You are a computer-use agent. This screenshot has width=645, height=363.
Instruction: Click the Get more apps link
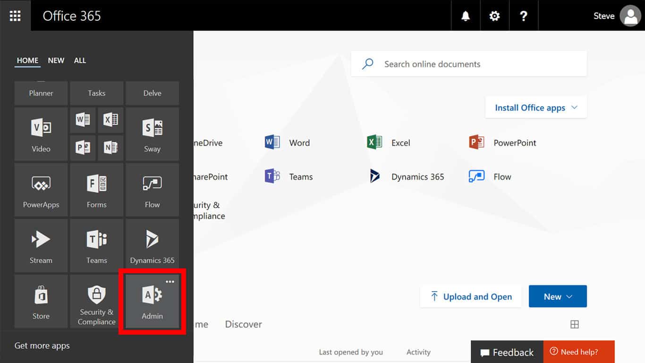[42, 346]
